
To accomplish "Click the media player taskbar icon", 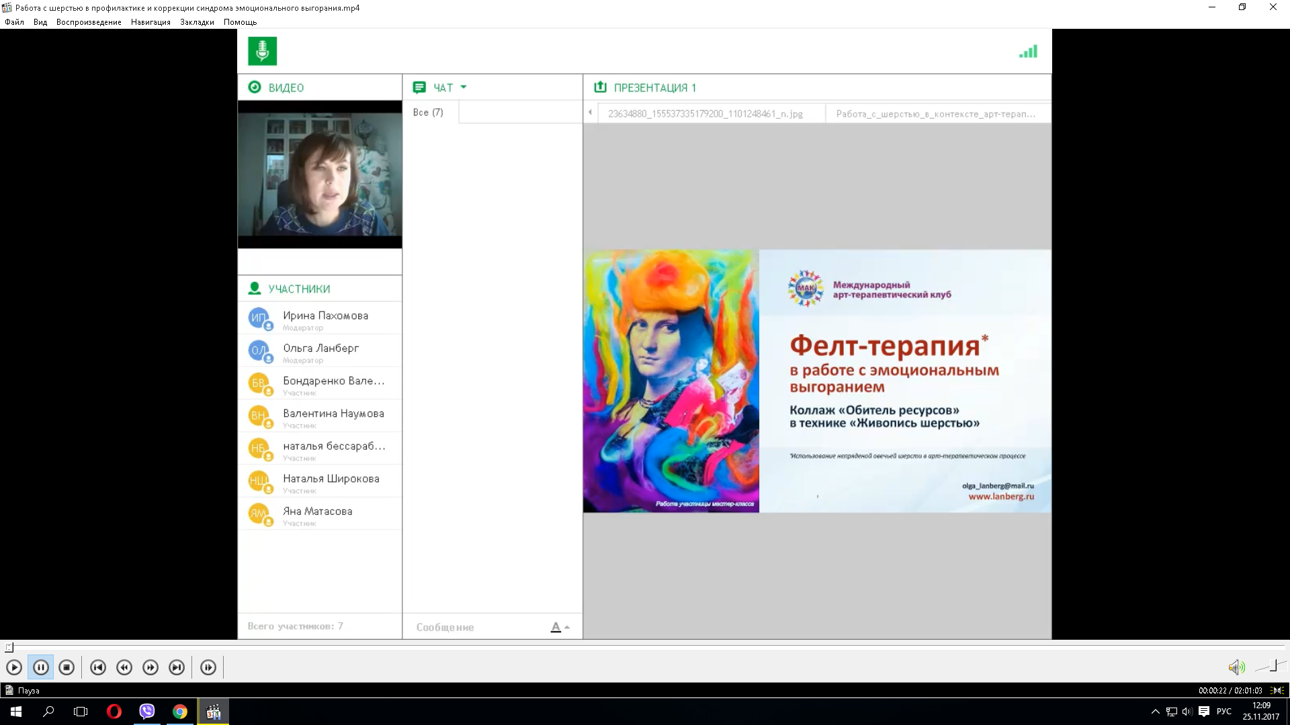I will [x=213, y=712].
